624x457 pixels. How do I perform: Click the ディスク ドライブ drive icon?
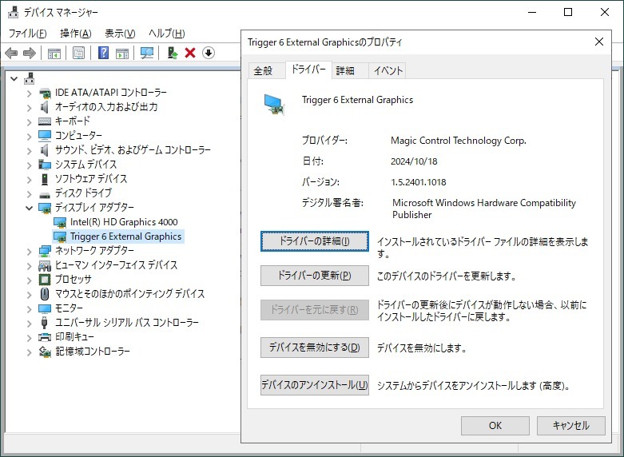tap(45, 194)
